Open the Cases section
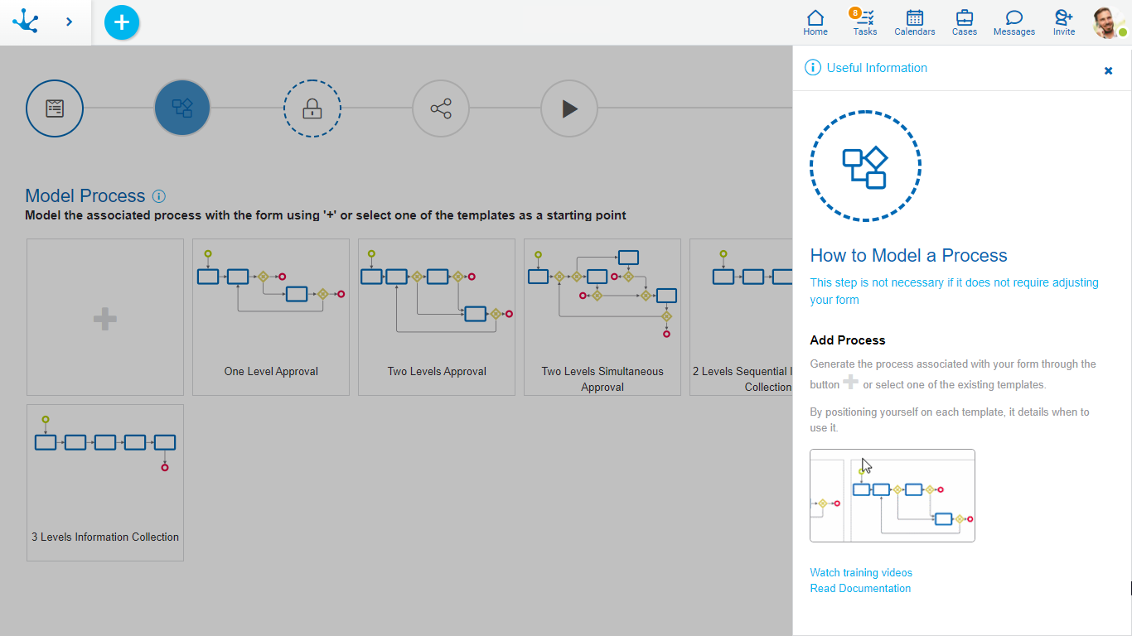The width and height of the screenshot is (1132, 636). coord(964,22)
